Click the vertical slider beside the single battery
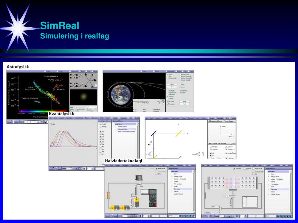Screen dimensions: 298x223 point(132,203)
